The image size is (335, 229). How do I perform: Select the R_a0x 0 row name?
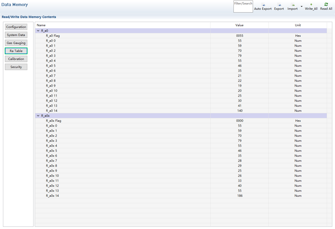pos(51,126)
